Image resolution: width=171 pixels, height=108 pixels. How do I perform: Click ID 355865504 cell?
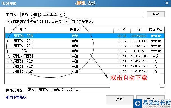pos(139,56)
